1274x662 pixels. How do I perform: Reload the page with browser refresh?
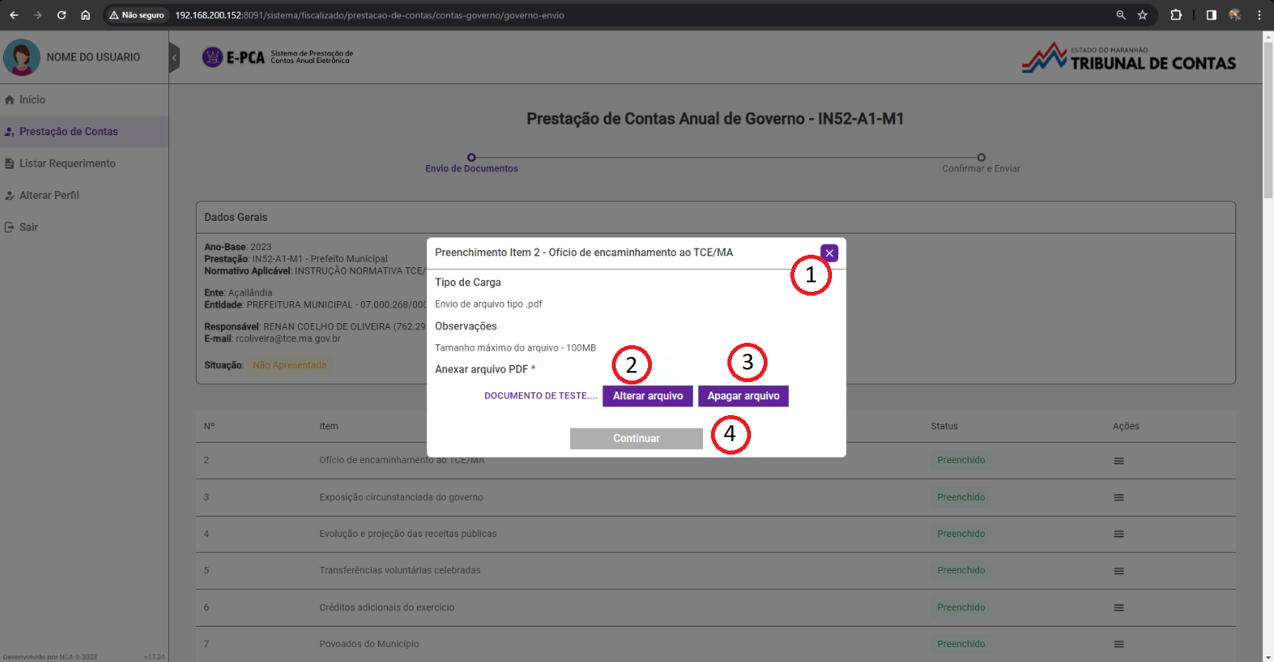point(61,15)
